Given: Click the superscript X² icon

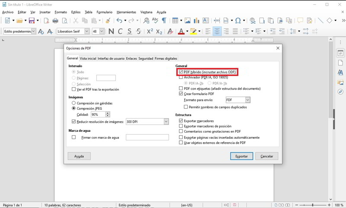Looking at the screenshot, I should pyautogui.click(x=150, y=31).
